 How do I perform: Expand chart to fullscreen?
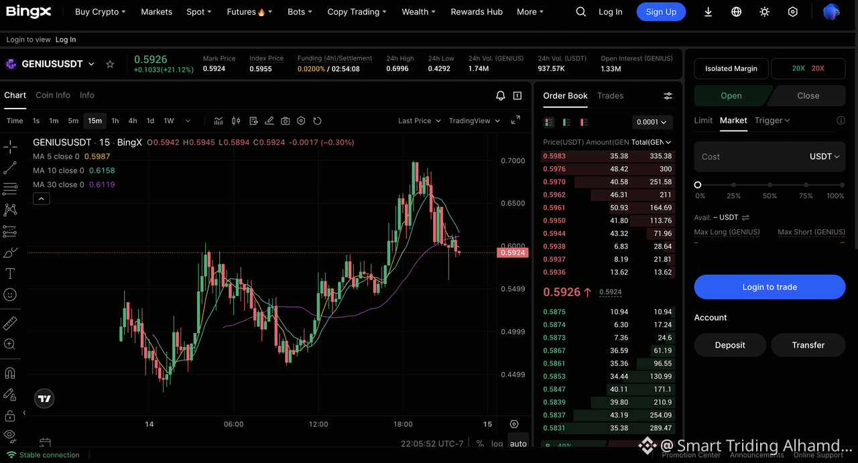515,121
